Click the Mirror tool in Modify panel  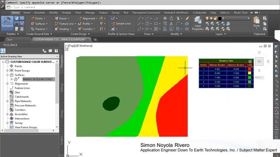(x=171, y=24)
